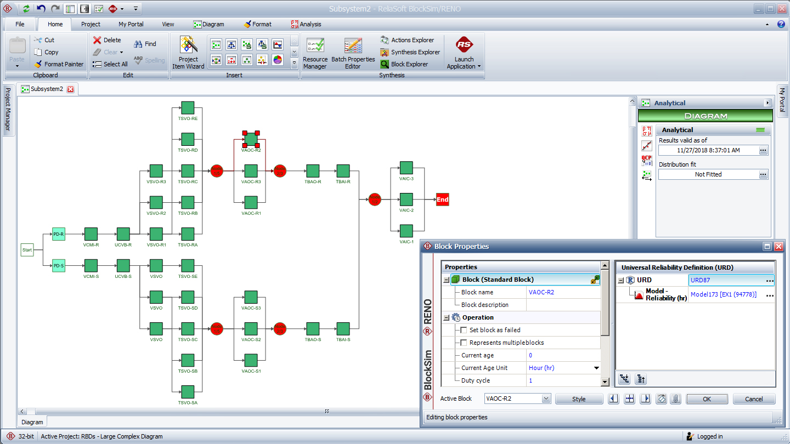Viewport: 790px width, 444px height.
Task: Click Delete in the Edit group
Action: [x=107, y=40]
